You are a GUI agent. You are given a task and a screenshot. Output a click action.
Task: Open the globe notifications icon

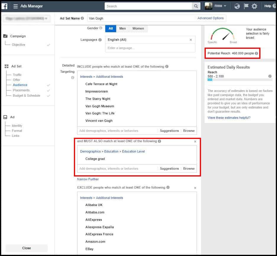[237, 6]
